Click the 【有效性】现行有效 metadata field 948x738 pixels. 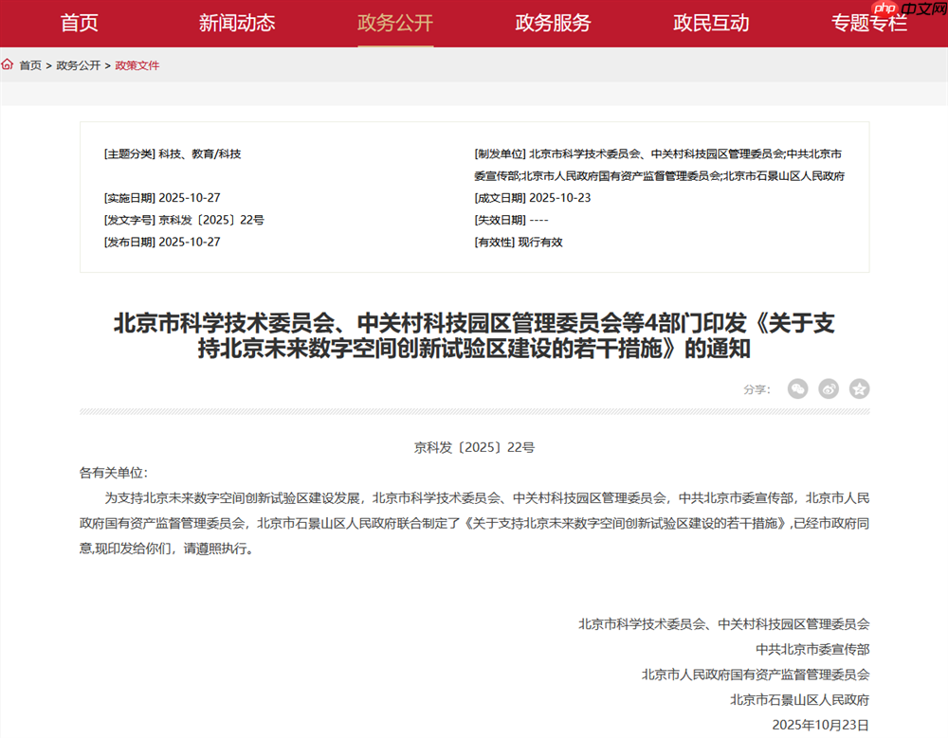coord(518,242)
